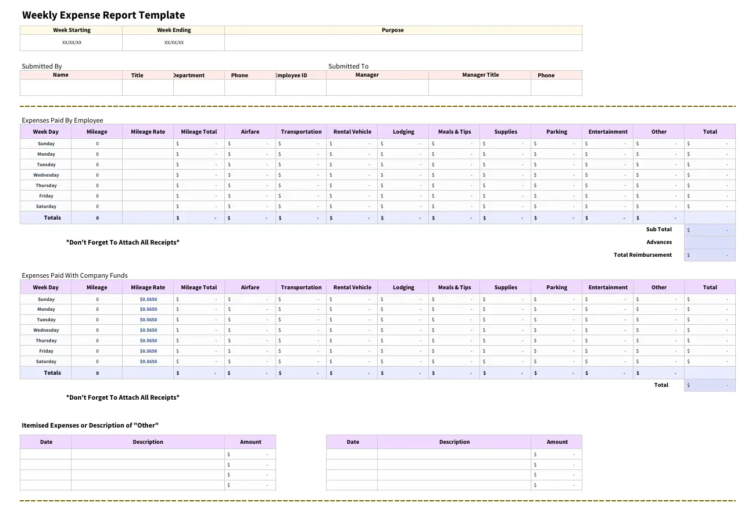The width and height of the screenshot is (748, 506).
Task: Select Wednesday's Lodging cell in company funds
Action: [402, 330]
